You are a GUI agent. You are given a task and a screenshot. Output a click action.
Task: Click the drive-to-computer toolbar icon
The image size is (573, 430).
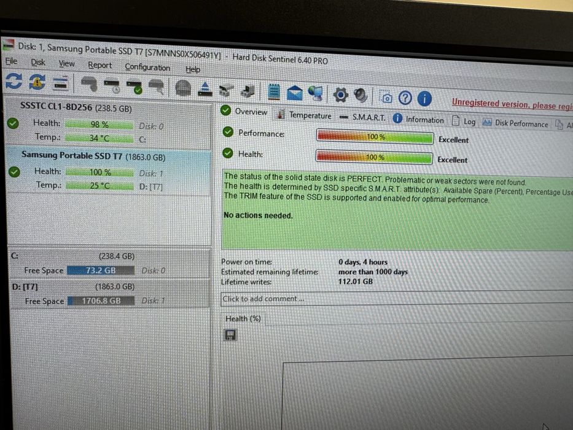tap(249, 91)
